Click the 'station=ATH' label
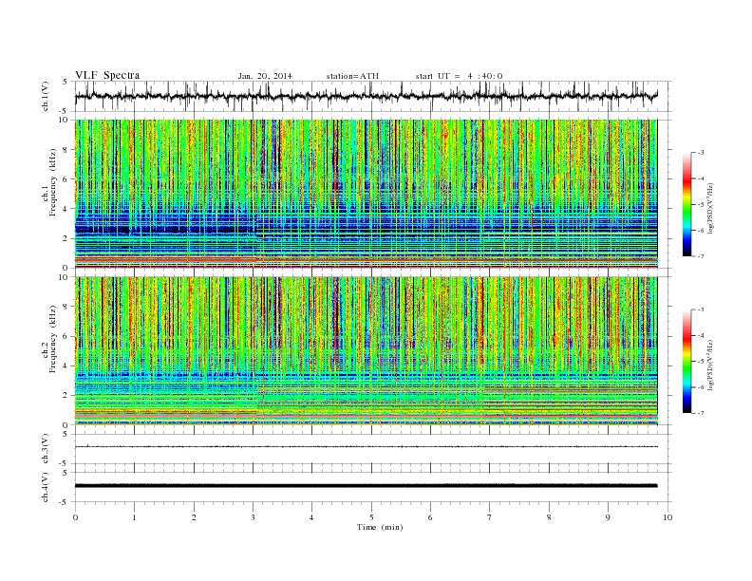752x581 pixels. click(352, 76)
